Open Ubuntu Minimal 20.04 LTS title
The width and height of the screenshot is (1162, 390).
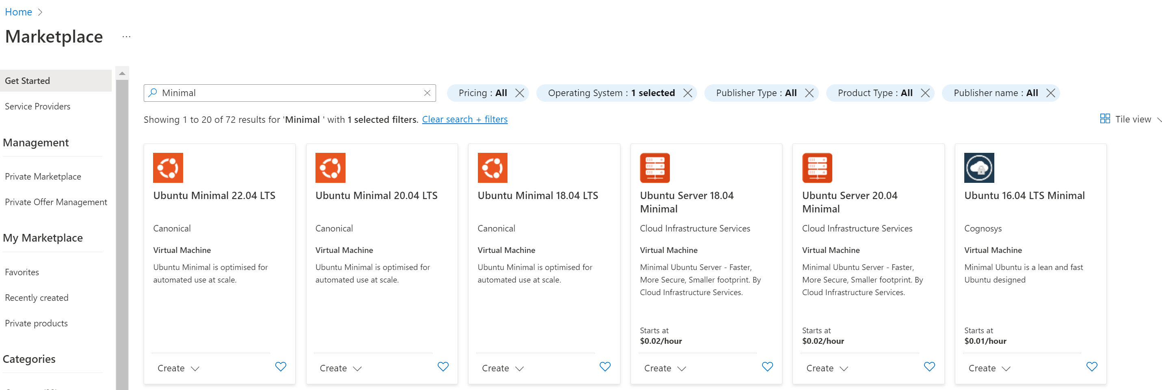click(376, 195)
